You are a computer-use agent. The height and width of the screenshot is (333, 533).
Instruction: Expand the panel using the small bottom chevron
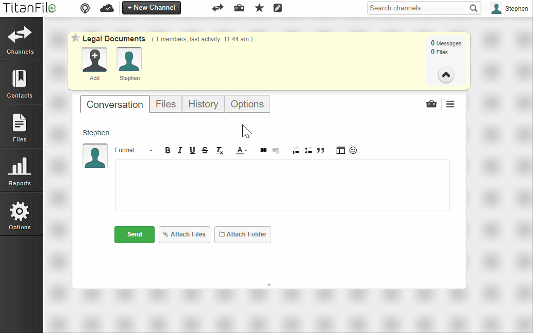click(x=269, y=284)
